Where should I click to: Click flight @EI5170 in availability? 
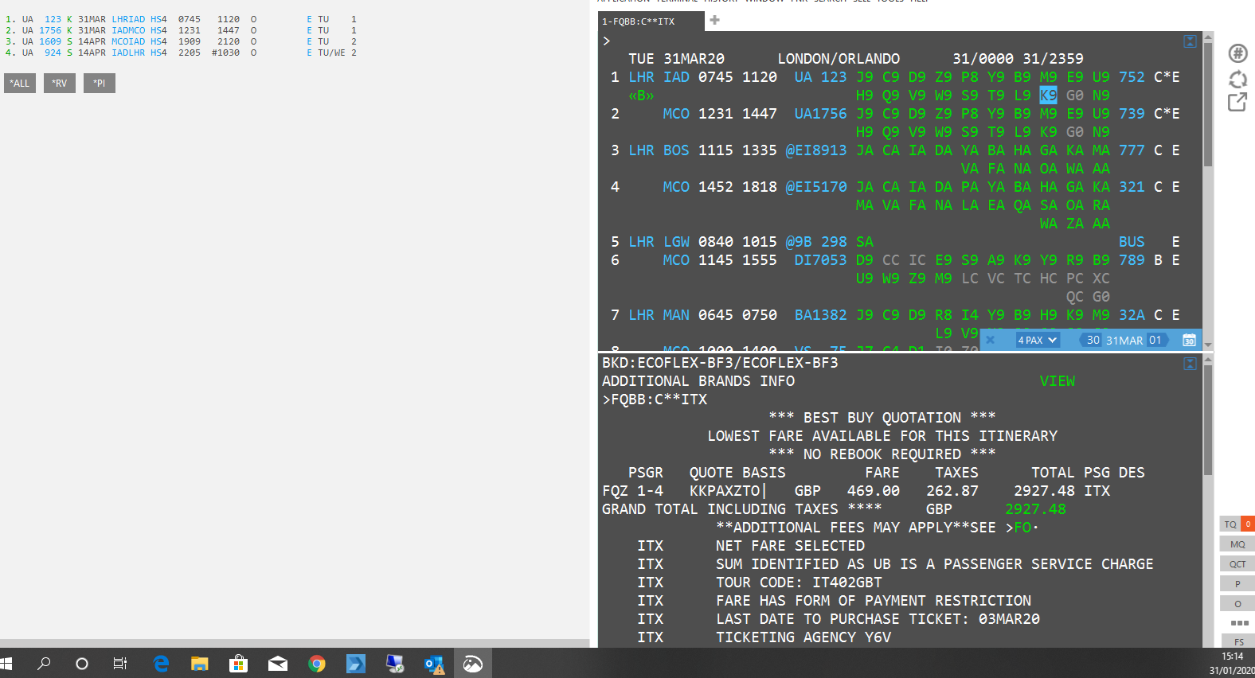point(816,187)
